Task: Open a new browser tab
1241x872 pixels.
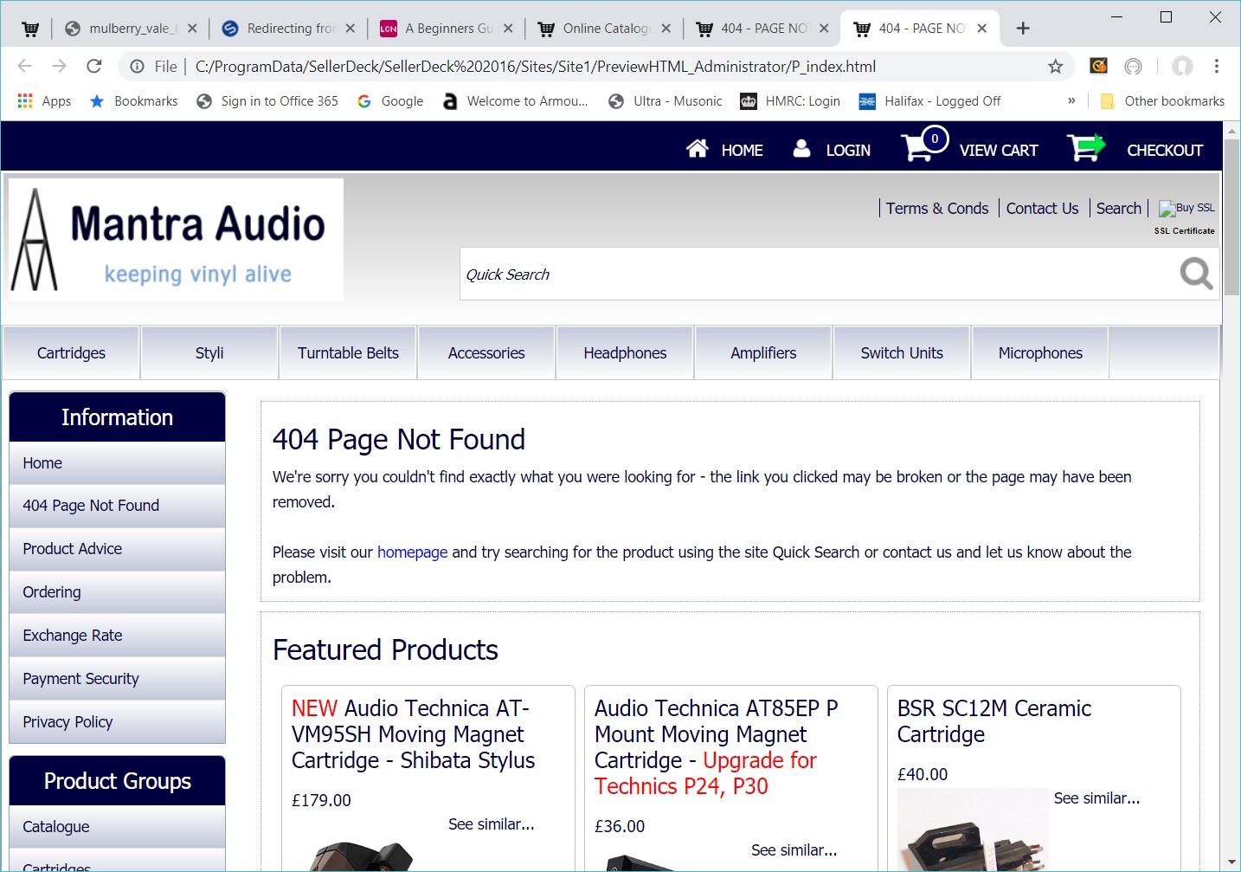Action: pos(1023,29)
